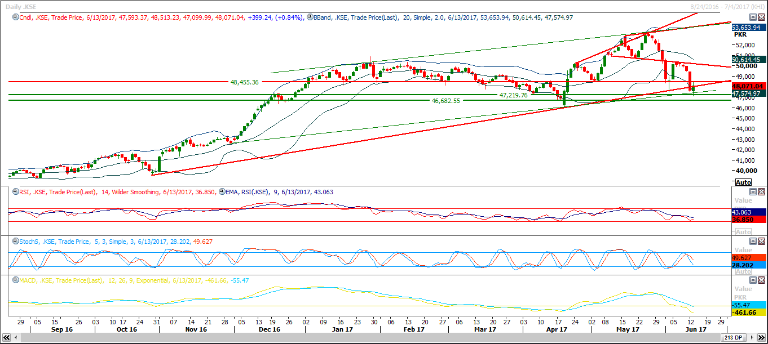This screenshot has width=768, height=344.
Task: Close the StochS indicator panel
Action: pyautogui.click(x=761, y=242)
